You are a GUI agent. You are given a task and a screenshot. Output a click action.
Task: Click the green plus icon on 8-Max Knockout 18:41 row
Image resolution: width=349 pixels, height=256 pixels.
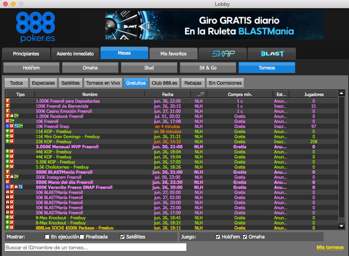(x=7, y=217)
